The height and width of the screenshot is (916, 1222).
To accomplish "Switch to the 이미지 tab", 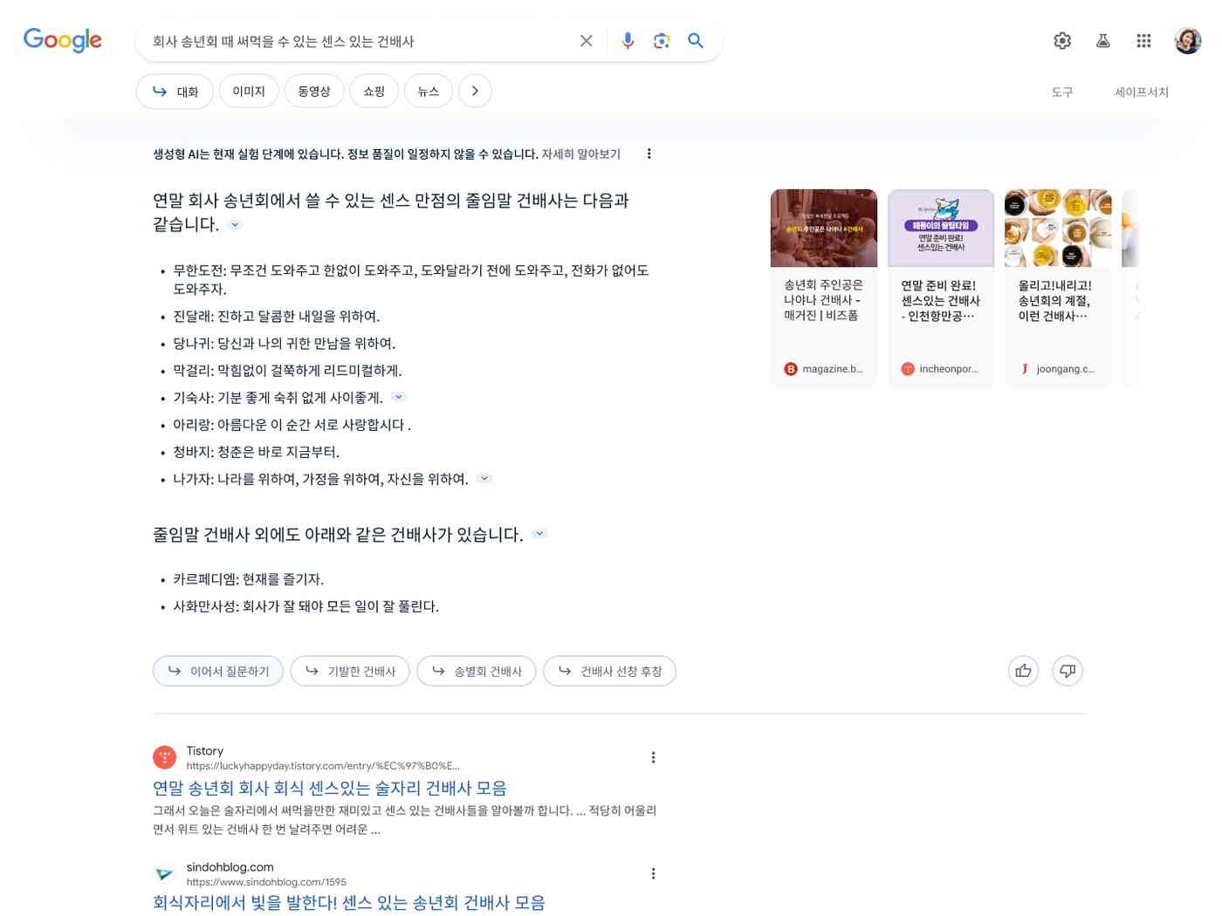I will [x=249, y=91].
